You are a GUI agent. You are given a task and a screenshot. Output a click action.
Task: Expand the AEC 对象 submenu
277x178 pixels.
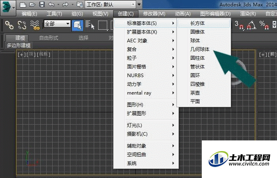coord(146,41)
